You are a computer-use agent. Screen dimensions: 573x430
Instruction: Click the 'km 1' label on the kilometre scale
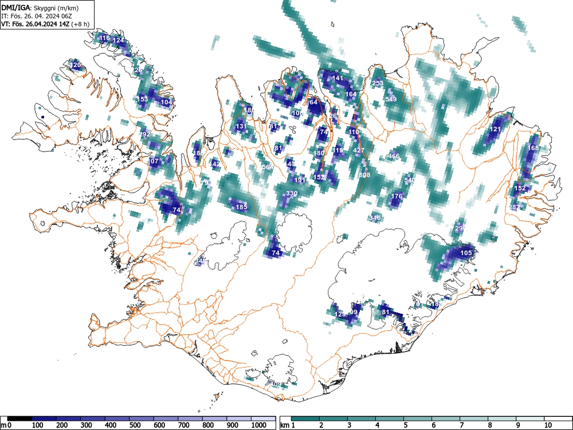pyautogui.click(x=288, y=425)
